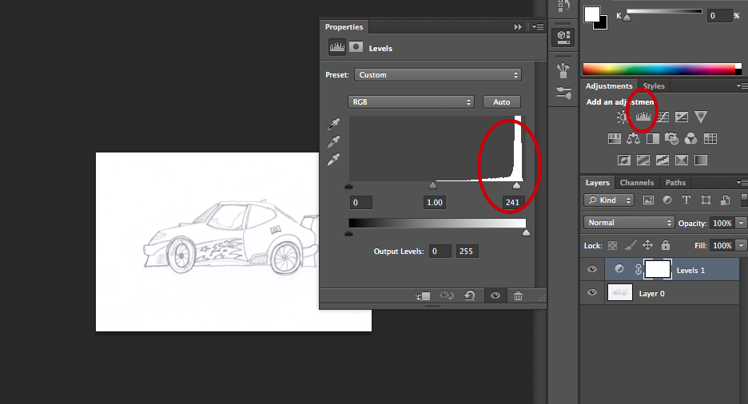Add a Color Lookup adjustment layer
This screenshot has width=748, height=404.
coord(710,139)
